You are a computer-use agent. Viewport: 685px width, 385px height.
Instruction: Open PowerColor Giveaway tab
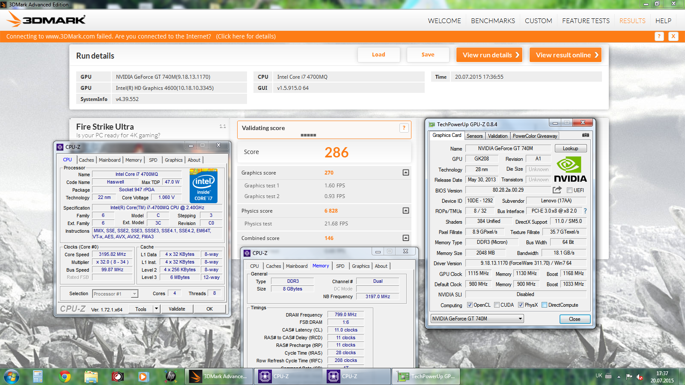tap(535, 136)
